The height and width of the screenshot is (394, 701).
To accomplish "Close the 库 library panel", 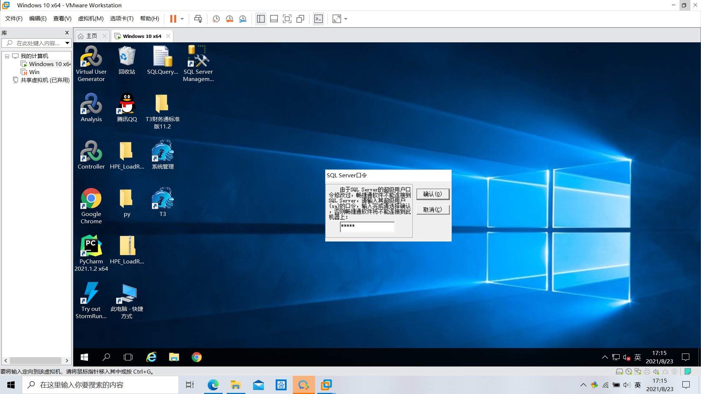I will 67,32.
